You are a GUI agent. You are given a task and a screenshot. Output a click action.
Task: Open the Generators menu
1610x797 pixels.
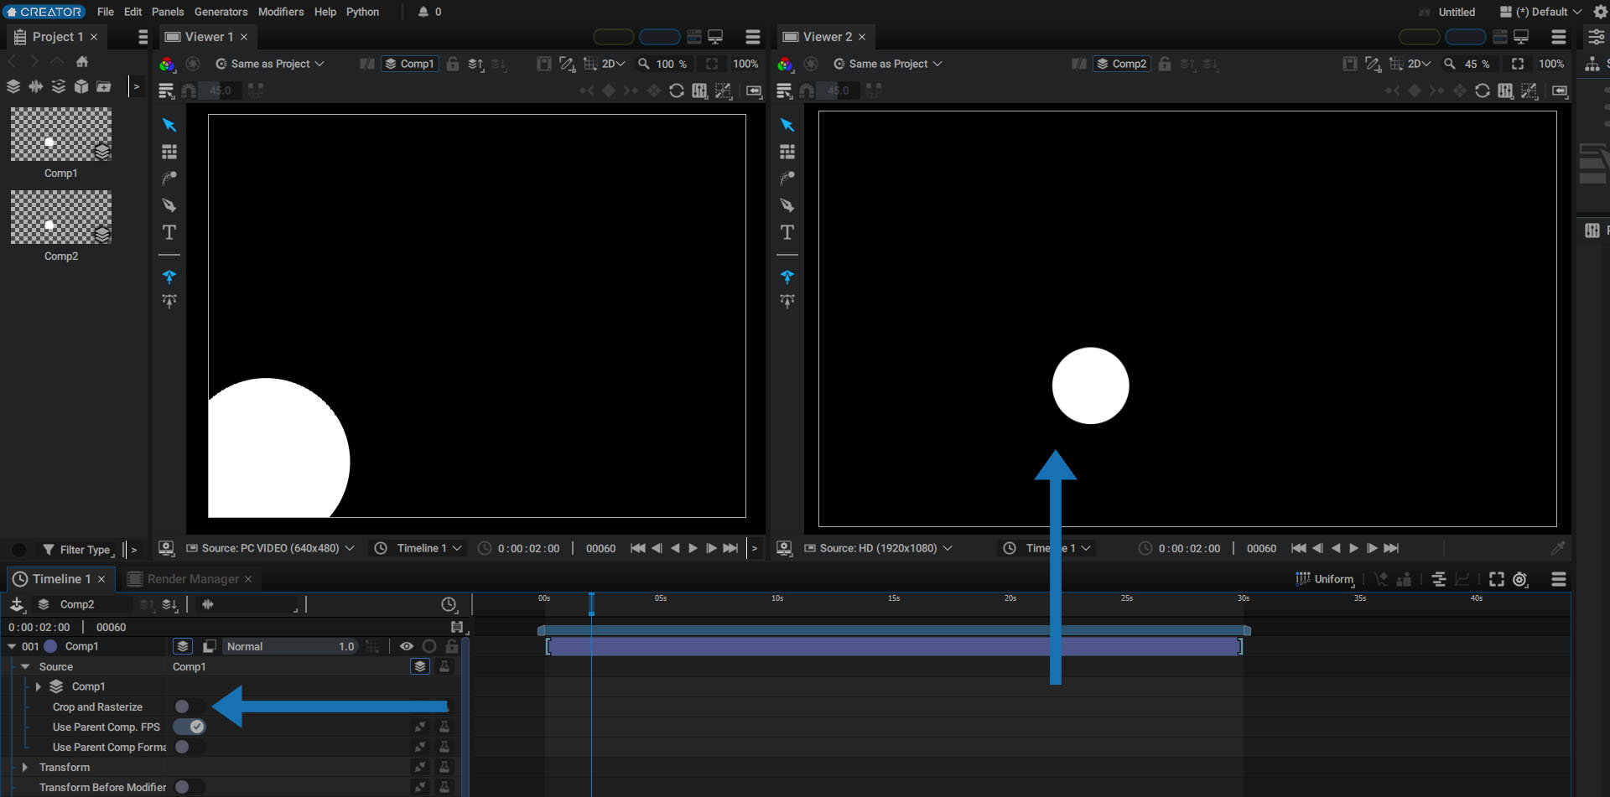pos(221,12)
